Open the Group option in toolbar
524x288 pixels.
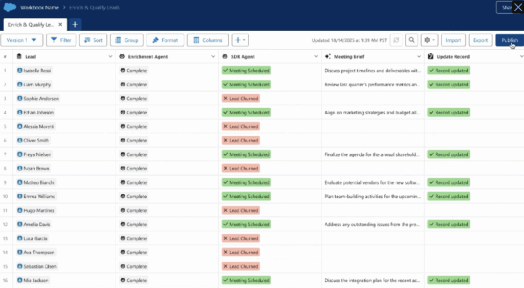[126, 40]
